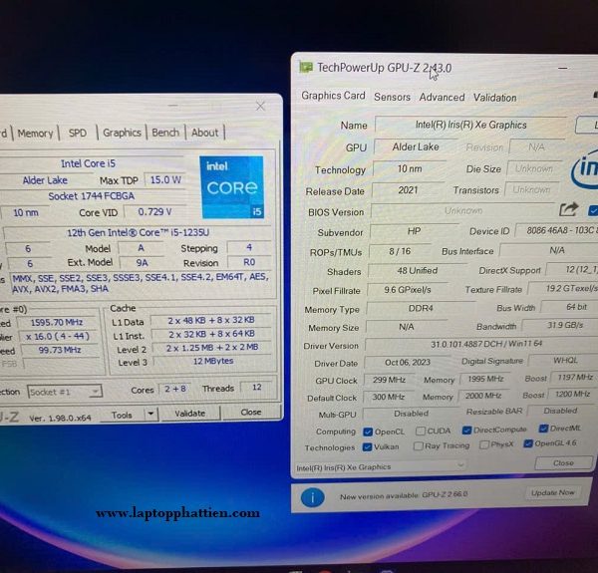Click the Cores value 2 + 8

click(175, 389)
